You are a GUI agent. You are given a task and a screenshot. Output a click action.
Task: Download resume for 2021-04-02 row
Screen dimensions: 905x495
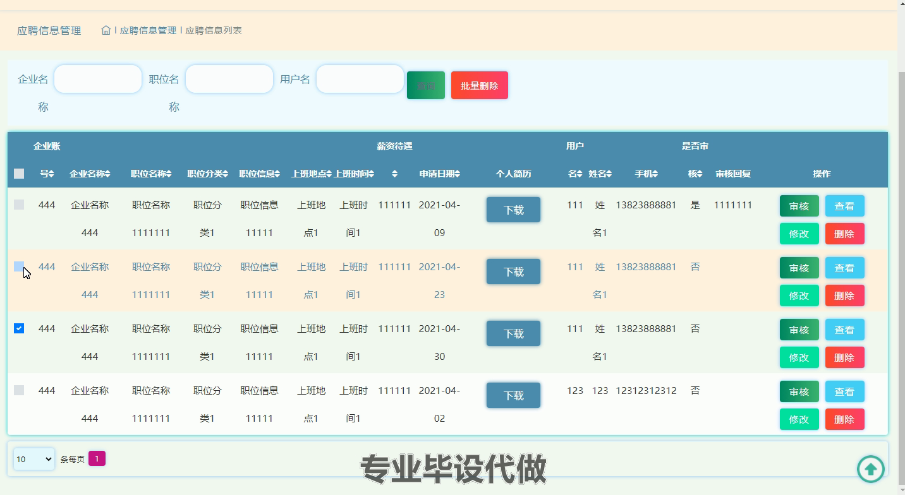tap(513, 395)
